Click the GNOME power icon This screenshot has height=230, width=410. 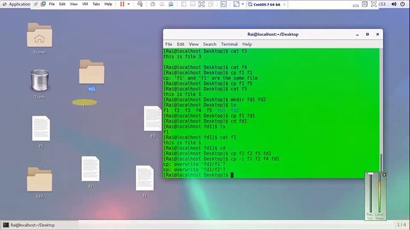point(403,4)
